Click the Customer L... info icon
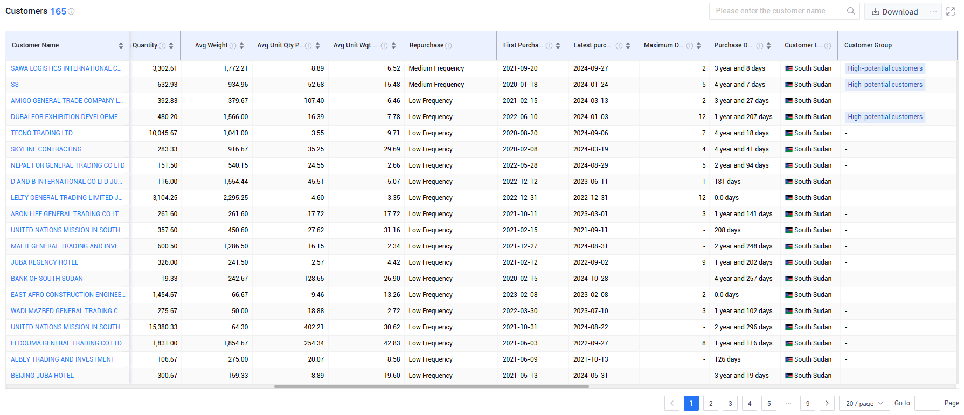 [828, 46]
